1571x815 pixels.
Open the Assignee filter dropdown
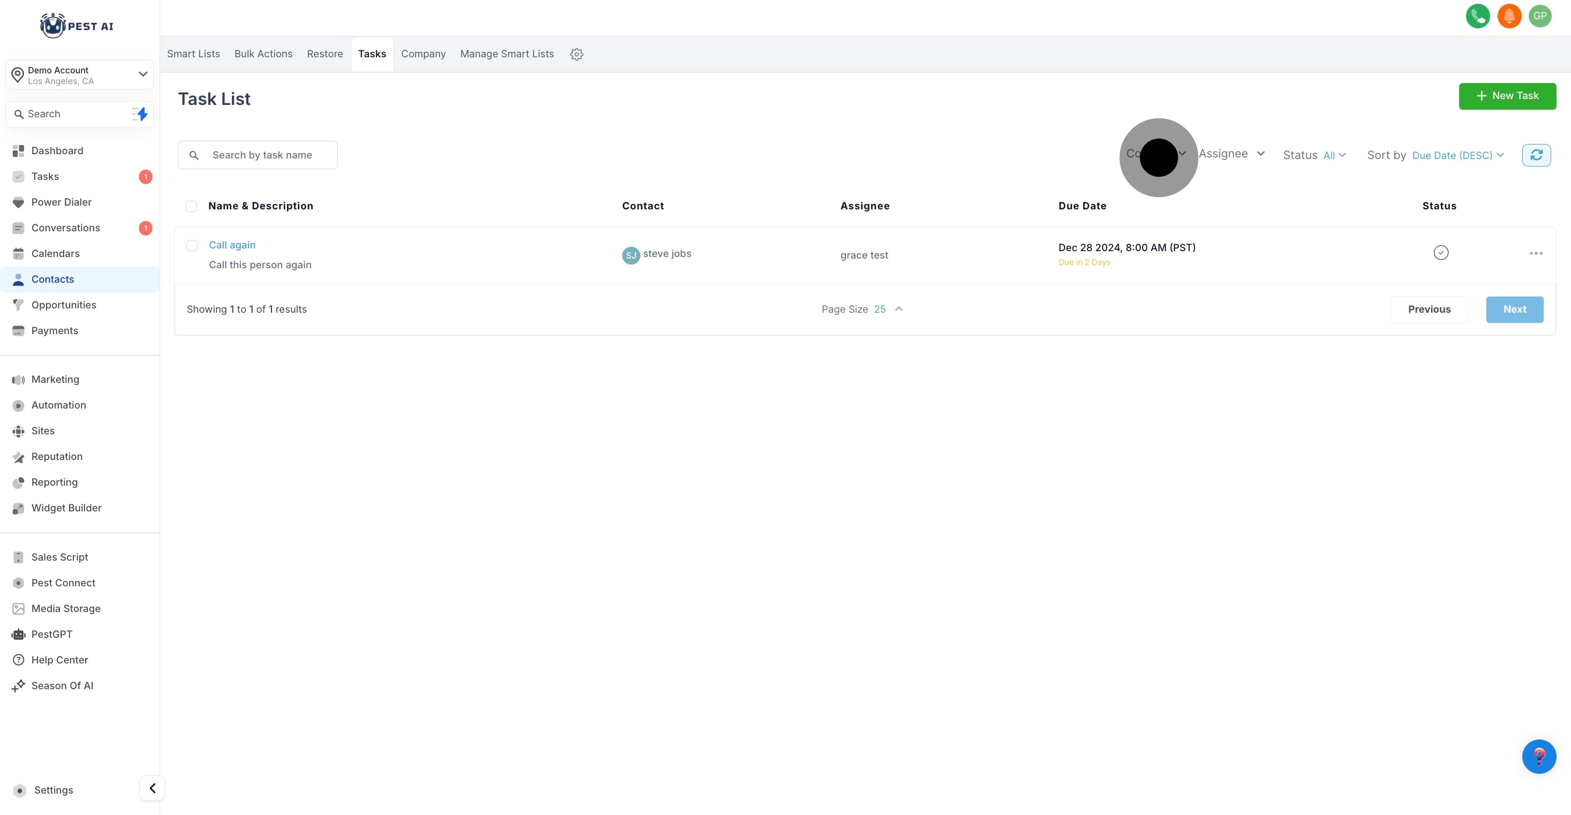pyautogui.click(x=1232, y=154)
